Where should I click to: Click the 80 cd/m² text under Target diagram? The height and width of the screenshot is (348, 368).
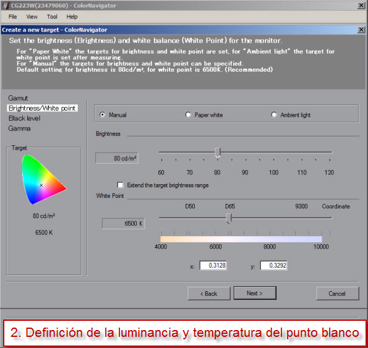click(44, 216)
